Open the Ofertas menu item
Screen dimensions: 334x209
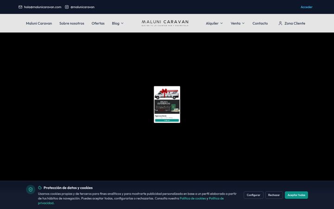tap(98, 23)
